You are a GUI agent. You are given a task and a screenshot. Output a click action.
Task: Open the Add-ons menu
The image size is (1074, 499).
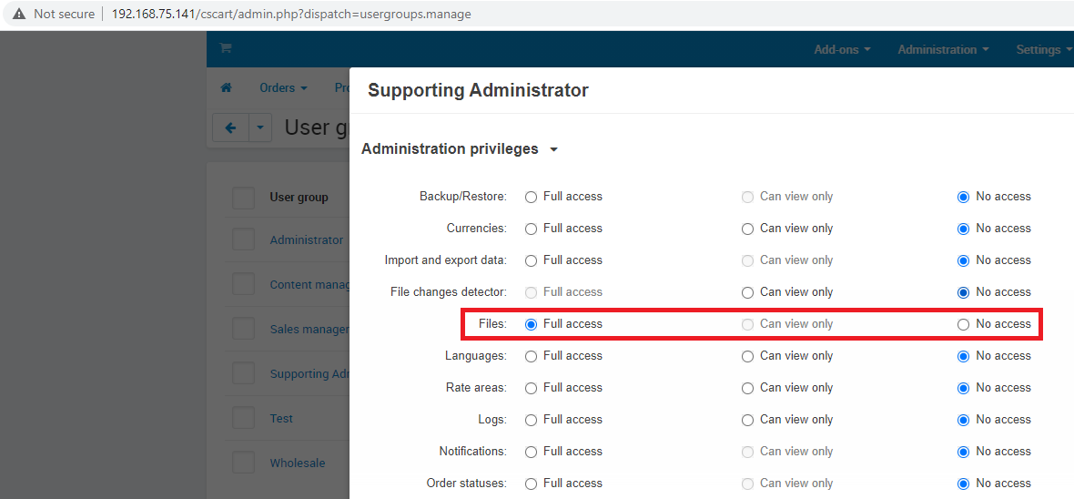842,49
